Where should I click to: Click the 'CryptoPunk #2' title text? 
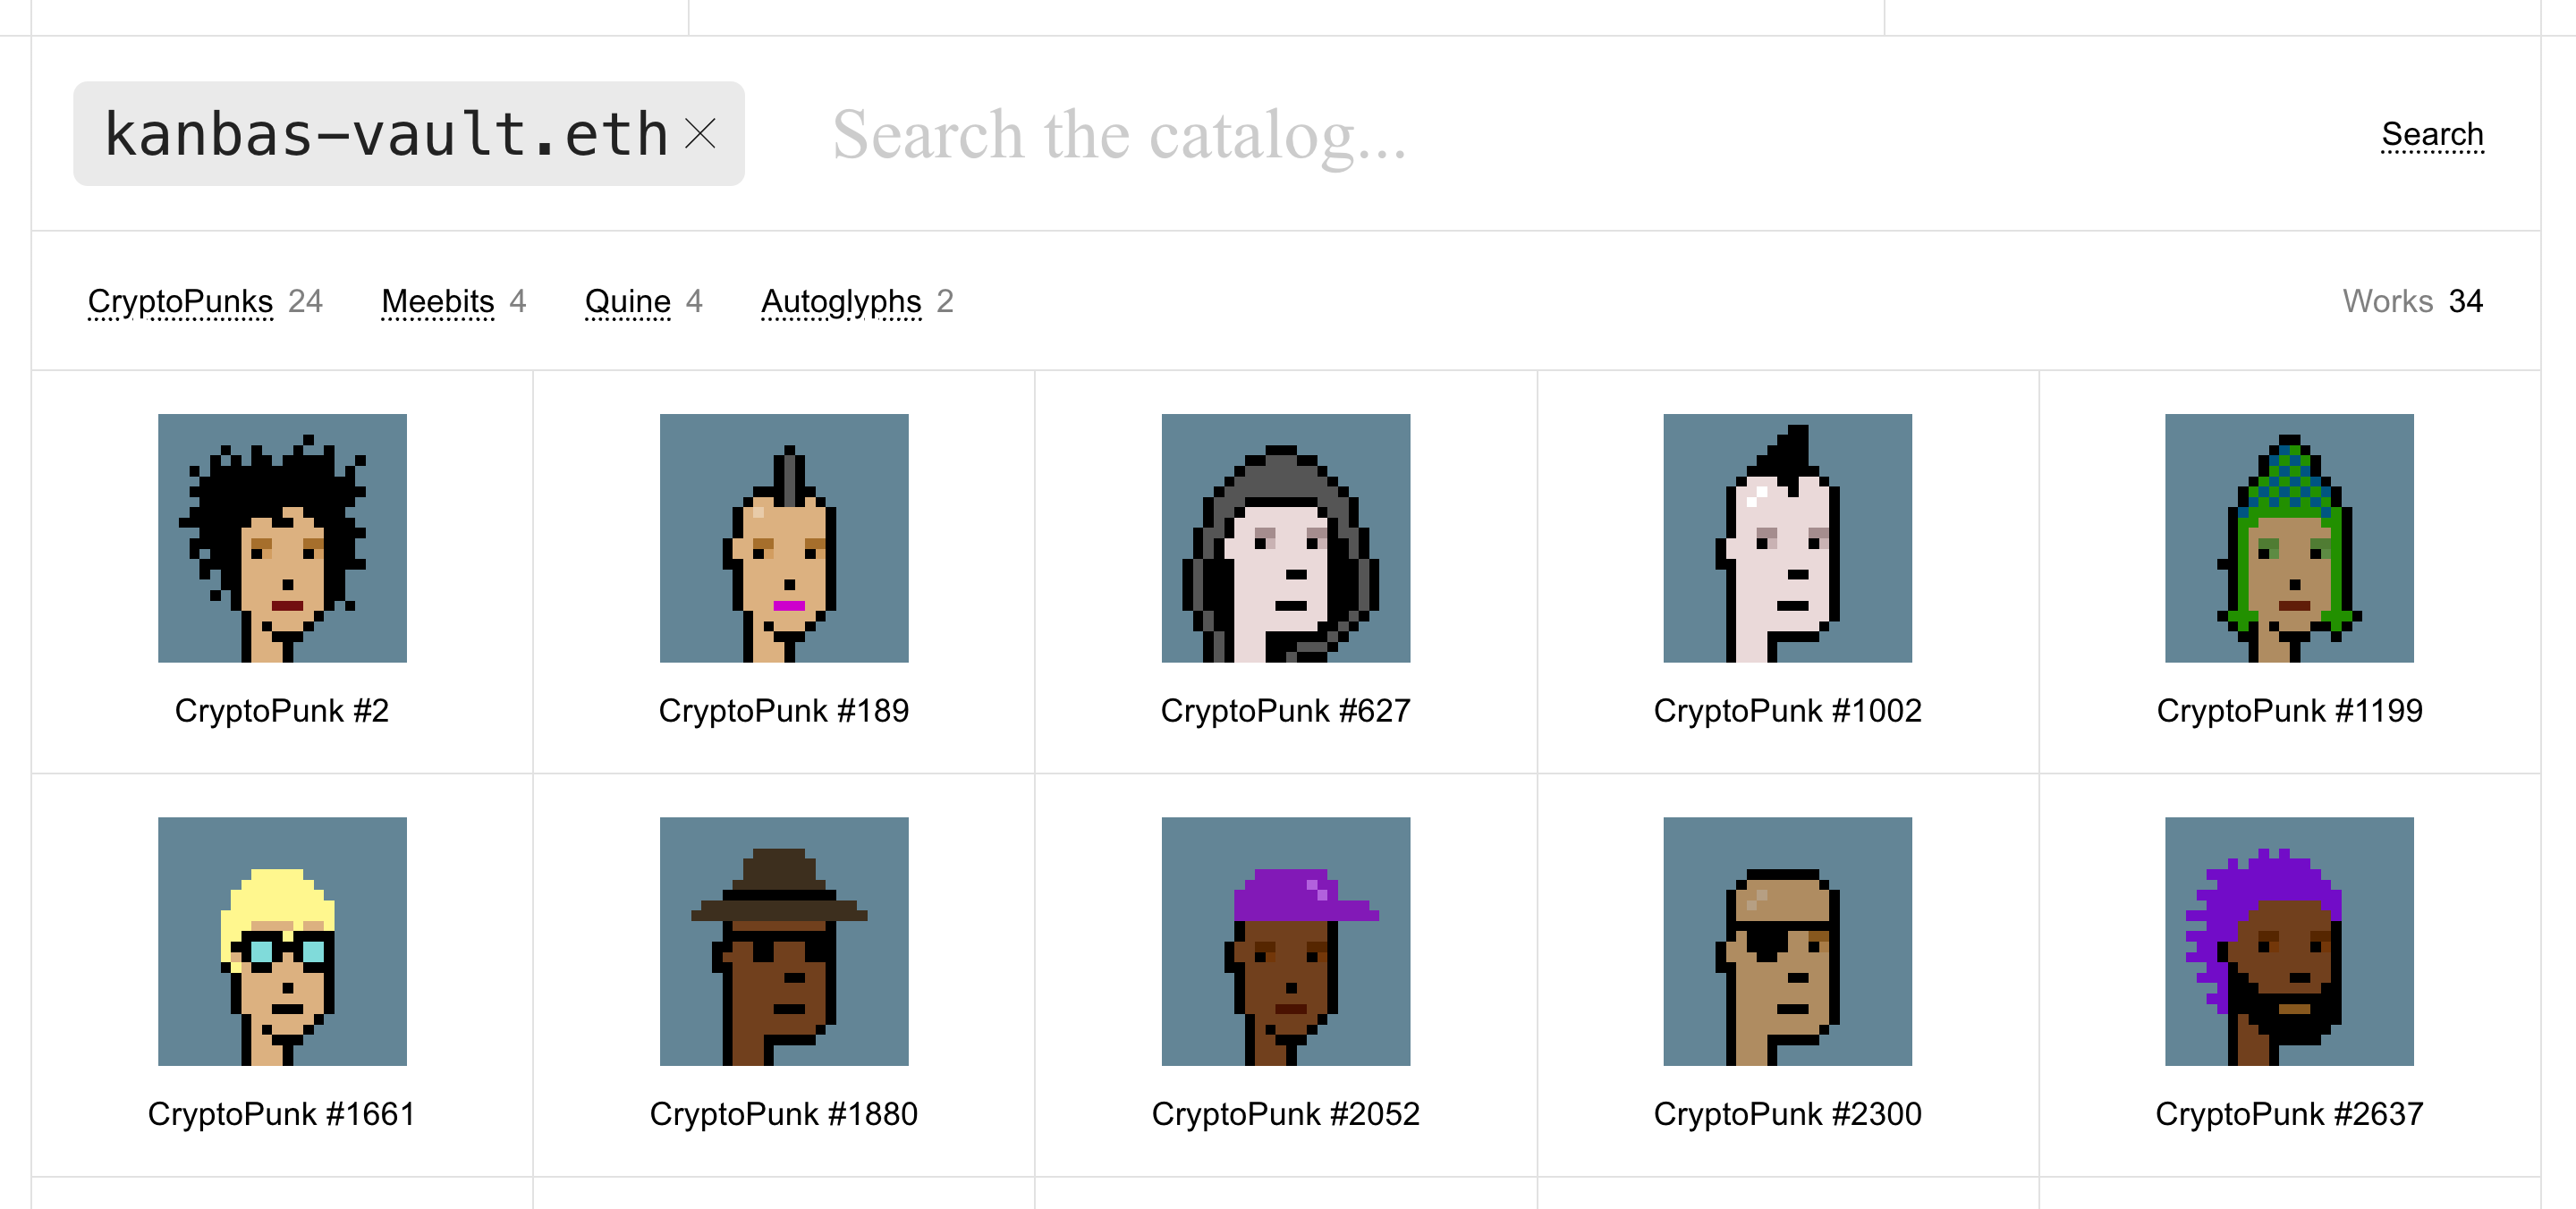[282, 711]
